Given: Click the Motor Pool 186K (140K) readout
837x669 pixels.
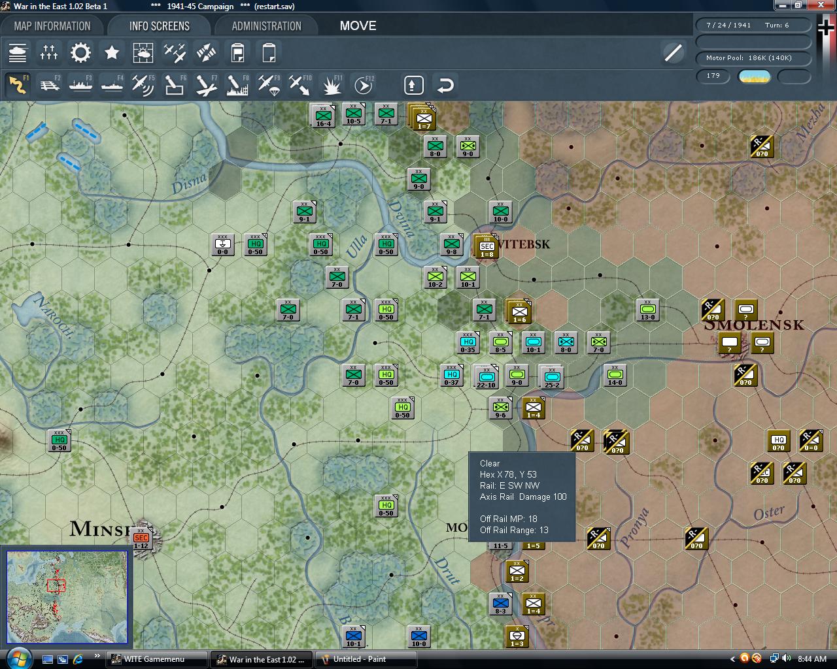Looking at the screenshot, I should coord(753,58).
